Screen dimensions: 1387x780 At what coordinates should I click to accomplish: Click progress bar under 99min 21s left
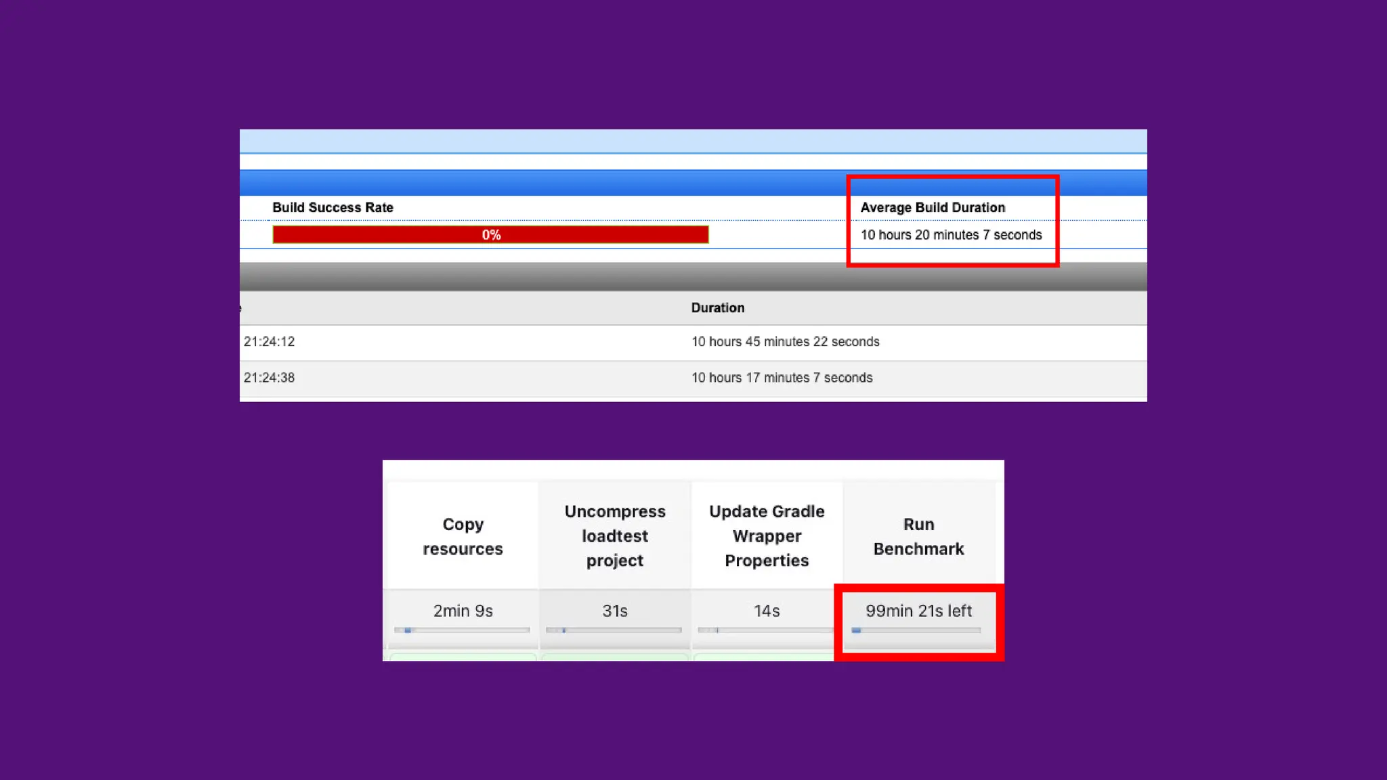click(x=916, y=630)
